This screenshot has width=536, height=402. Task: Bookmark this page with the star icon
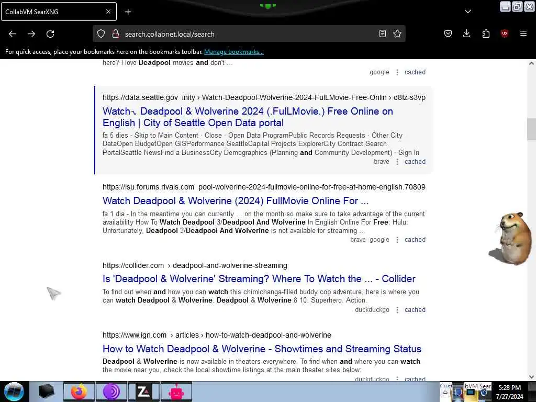point(397,33)
